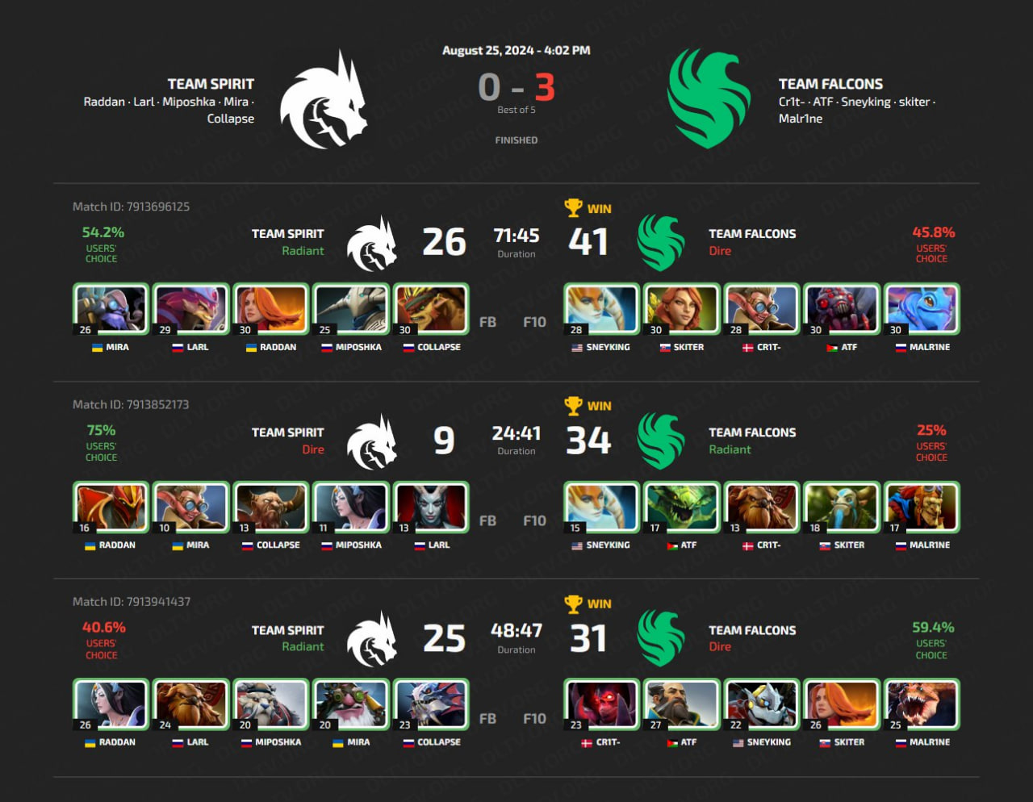Screen dimensions: 1033x802
Task: Click the 75% users' choice value
Action: (x=102, y=430)
